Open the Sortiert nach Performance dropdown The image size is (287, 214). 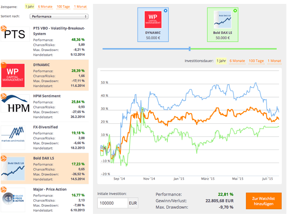pyautogui.click(x=59, y=17)
